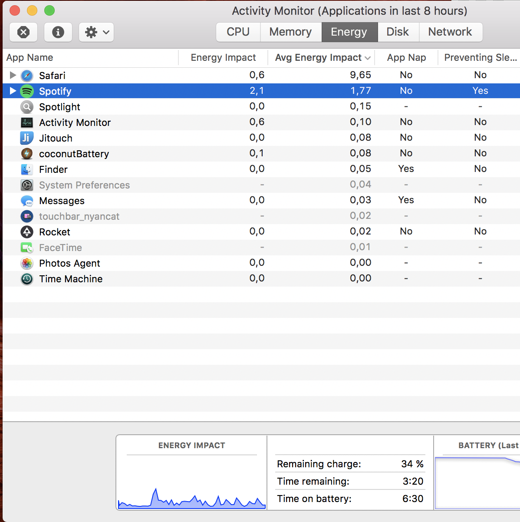Image resolution: width=520 pixels, height=522 pixels.
Task: Inspect the selected process with info button
Action: [x=58, y=32]
